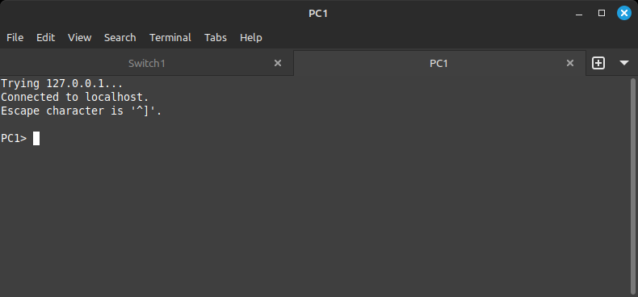Click the vertical scrollbar of the terminal
The height and width of the screenshot is (297, 638).
(633, 185)
